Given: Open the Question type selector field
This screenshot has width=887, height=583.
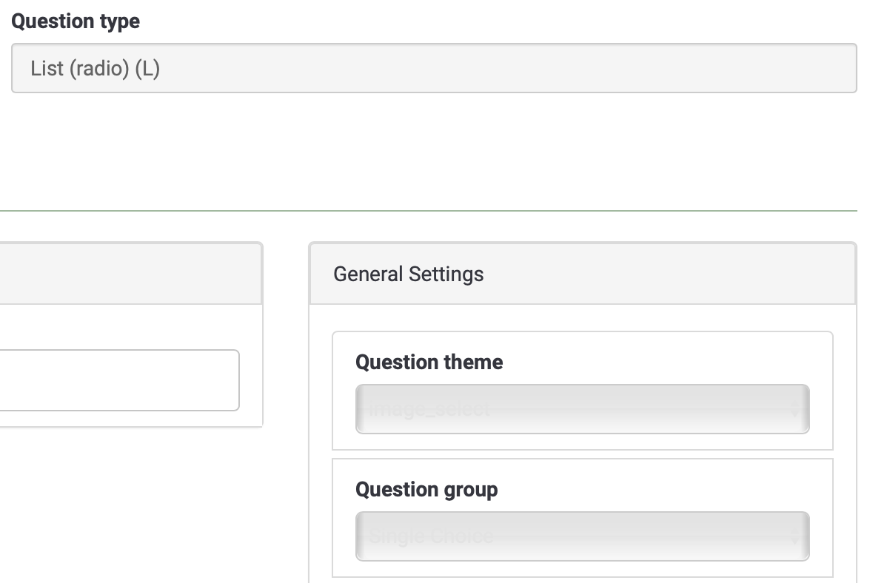Looking at the screenshot, I should [434, 69].
